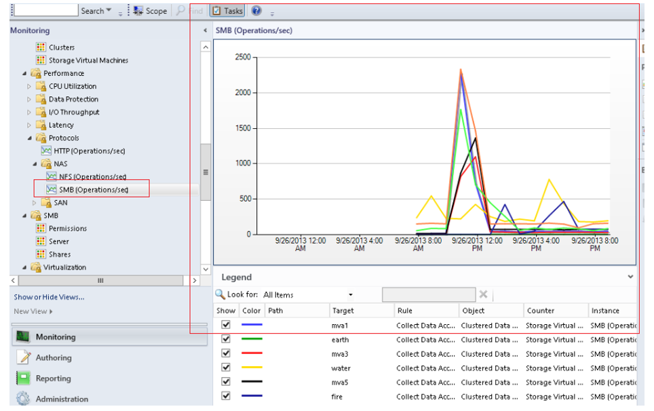Click the red color line for mva3
The image size is (654, 411).
[x=252, y=354]
